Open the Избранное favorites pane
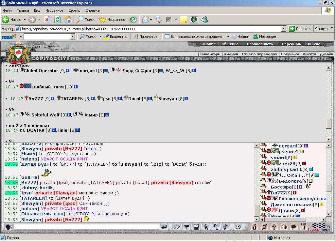The height and width of the screenshot is (242, 335). coord(112,20)
